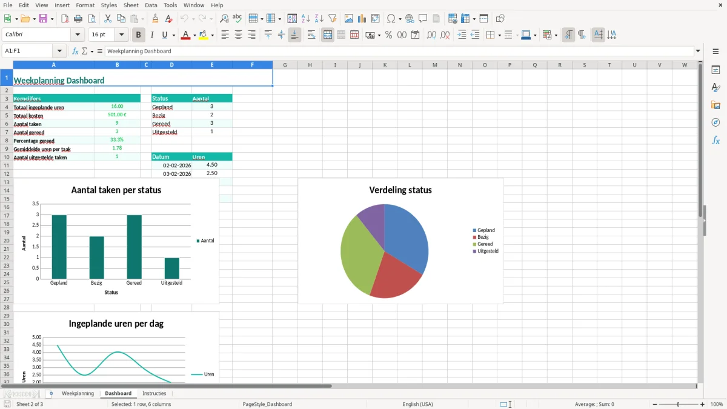Select column G header

(x=285, y=65)
